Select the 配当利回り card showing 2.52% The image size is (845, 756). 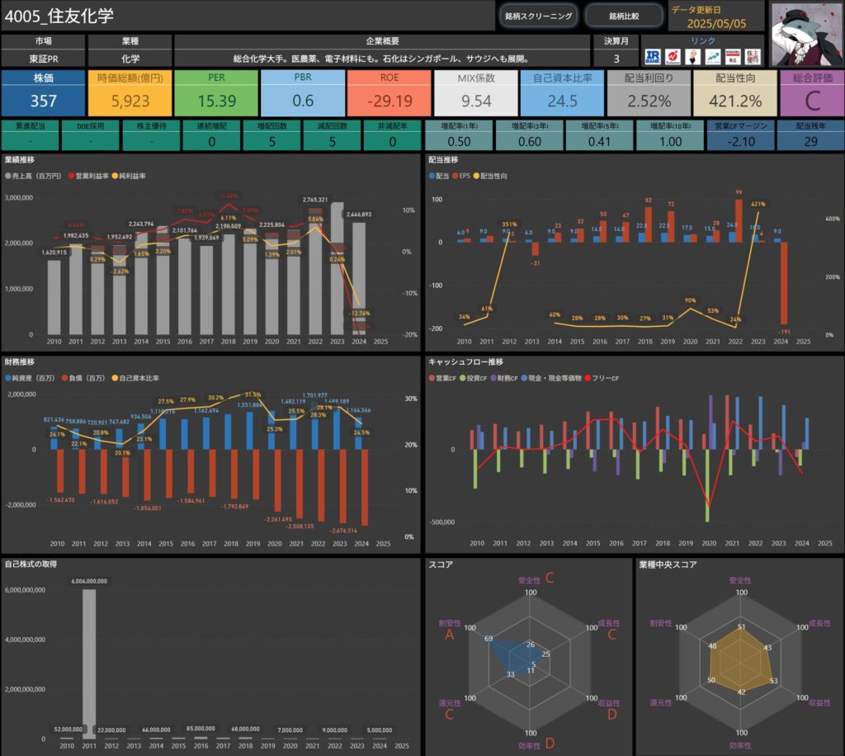coord(649,92)
